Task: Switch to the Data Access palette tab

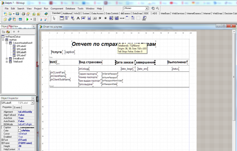Action: point(97,13)
